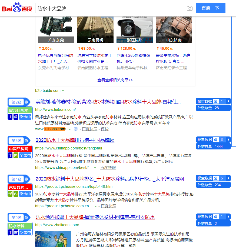The image size is (236, 247).
Task: Click the 泛击中 badge under 家居品牌
Action: coord(25,194)
